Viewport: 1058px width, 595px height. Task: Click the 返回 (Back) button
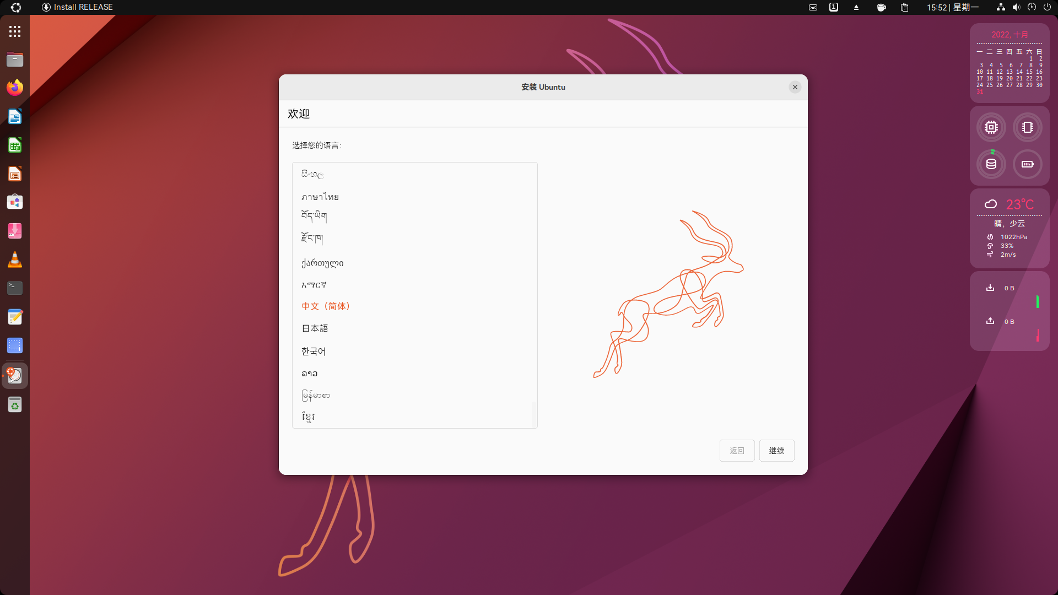point(737,451)
